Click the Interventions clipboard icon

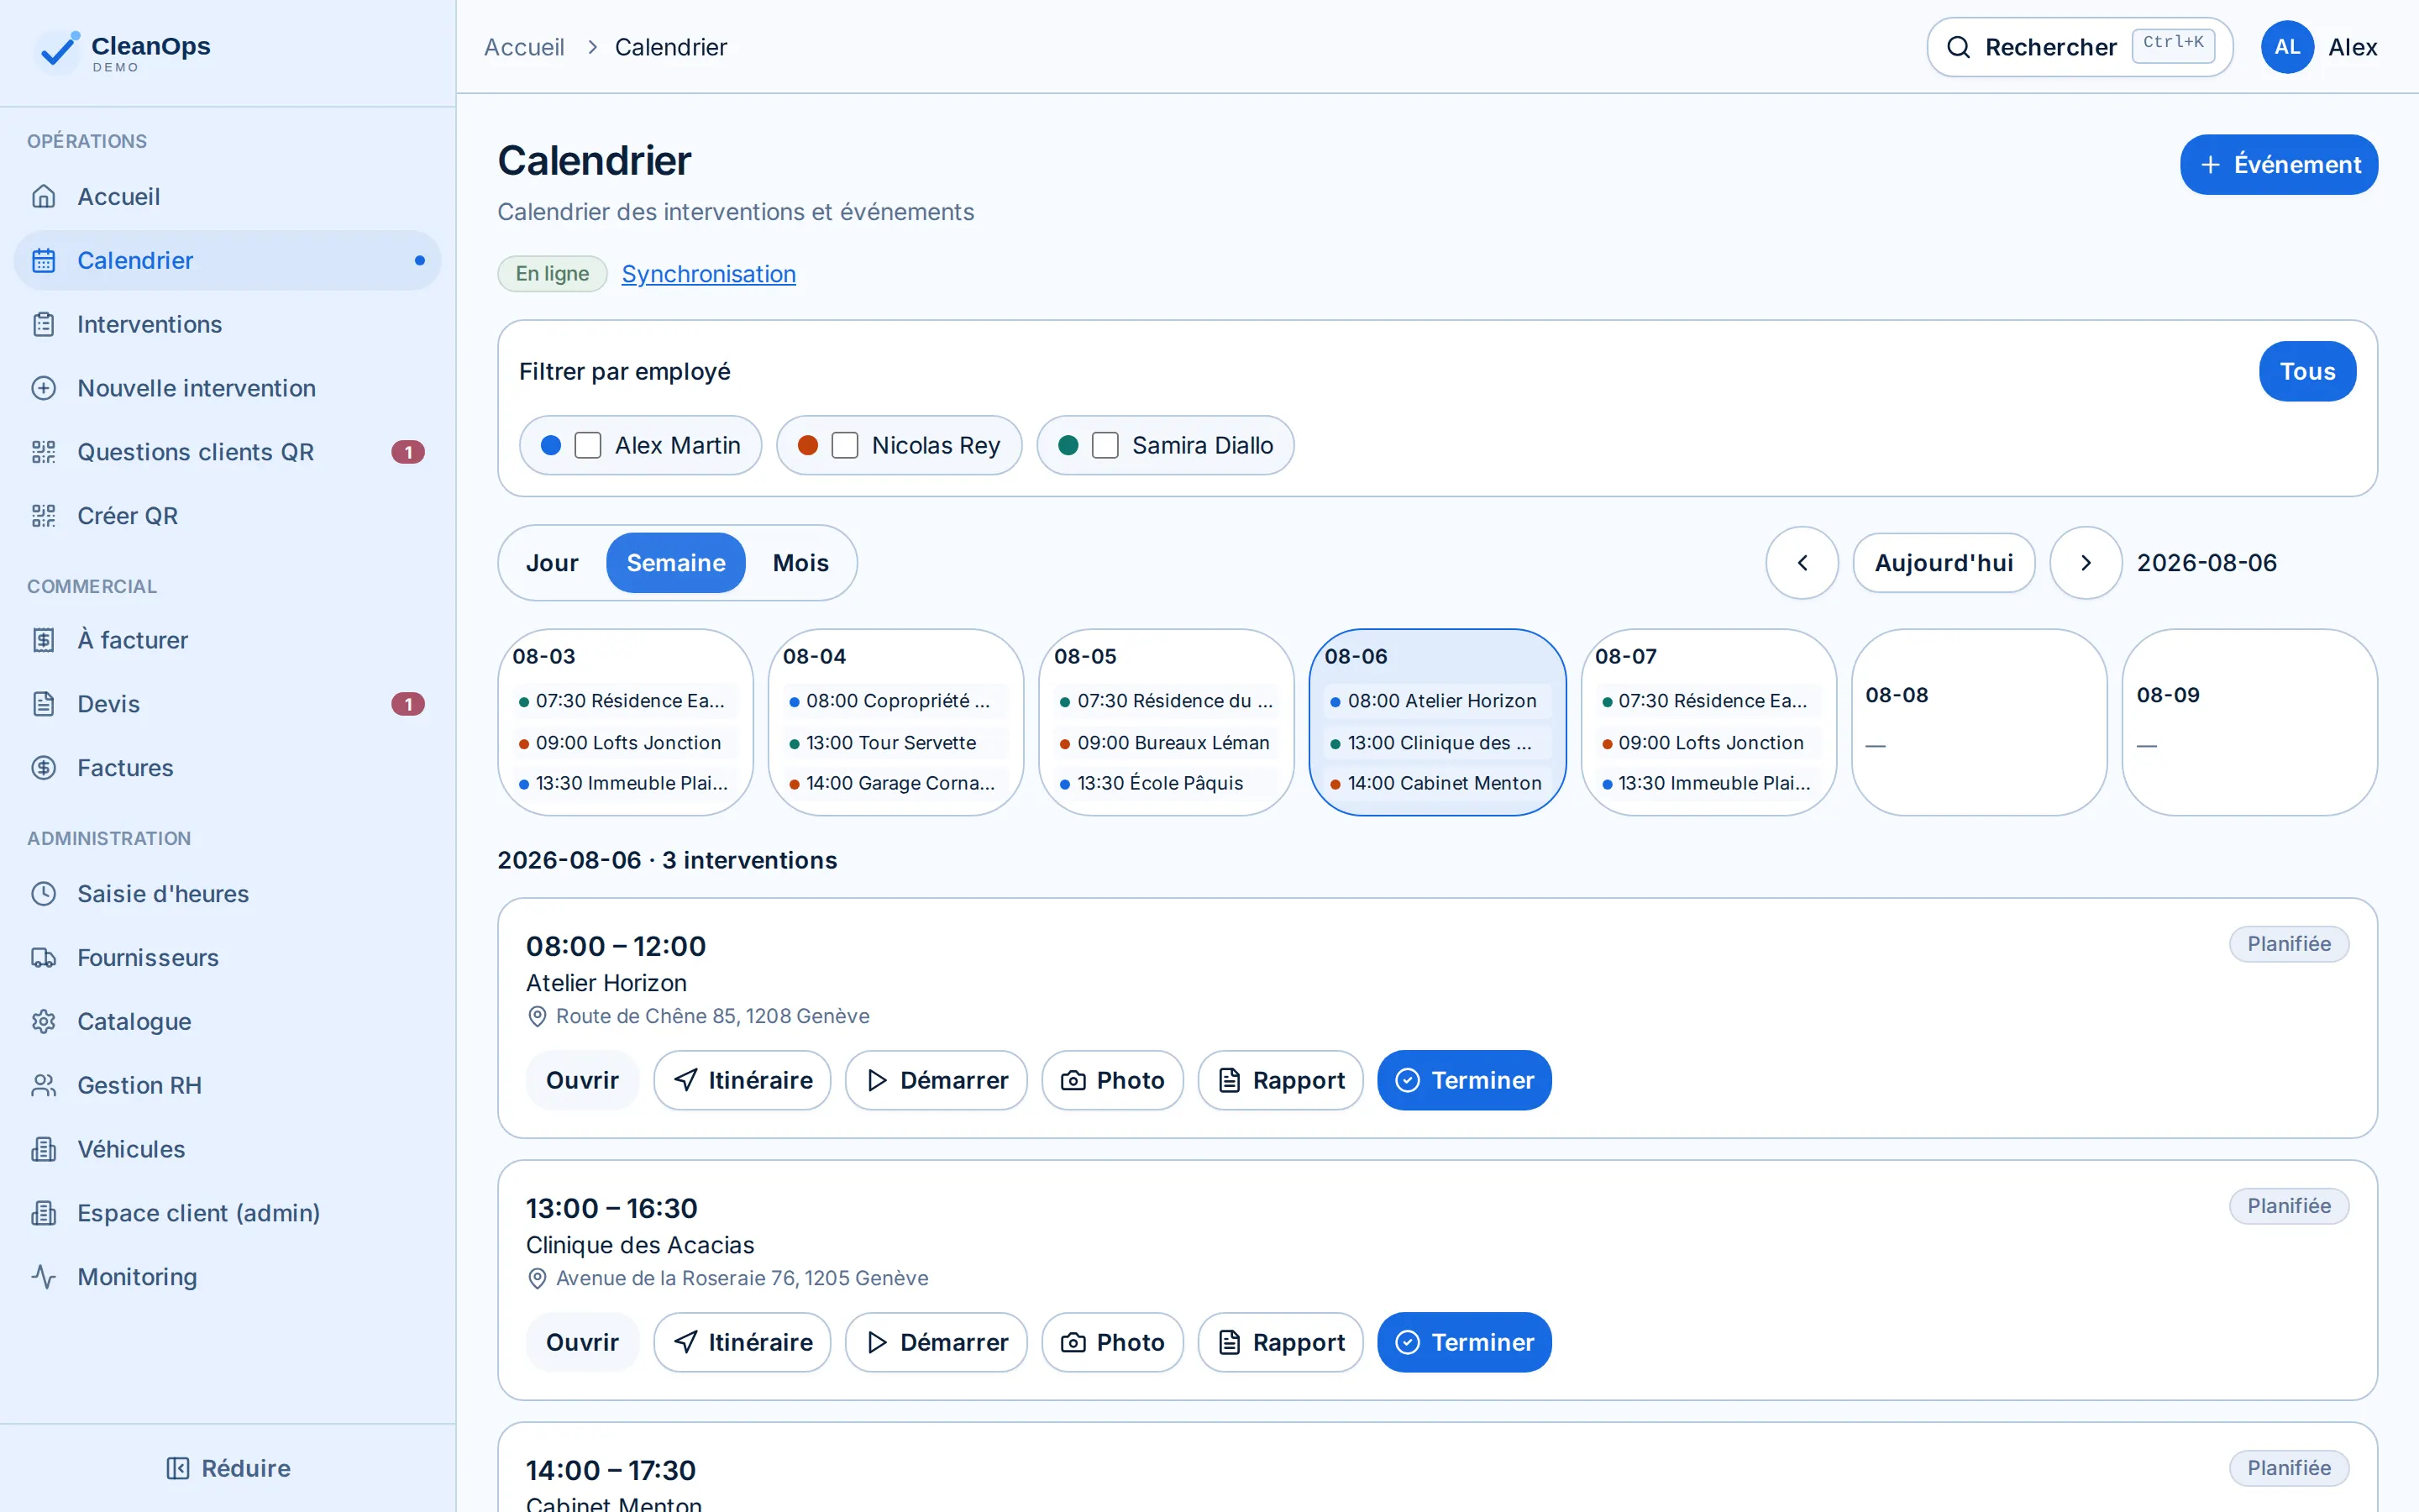(44, 325)
